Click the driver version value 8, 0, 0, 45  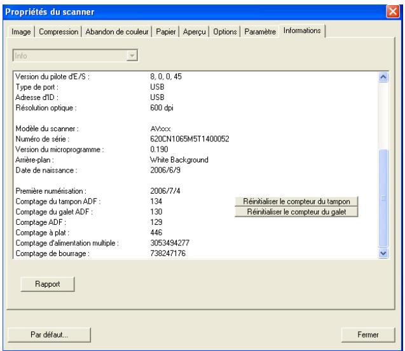[x=166, y=76]
